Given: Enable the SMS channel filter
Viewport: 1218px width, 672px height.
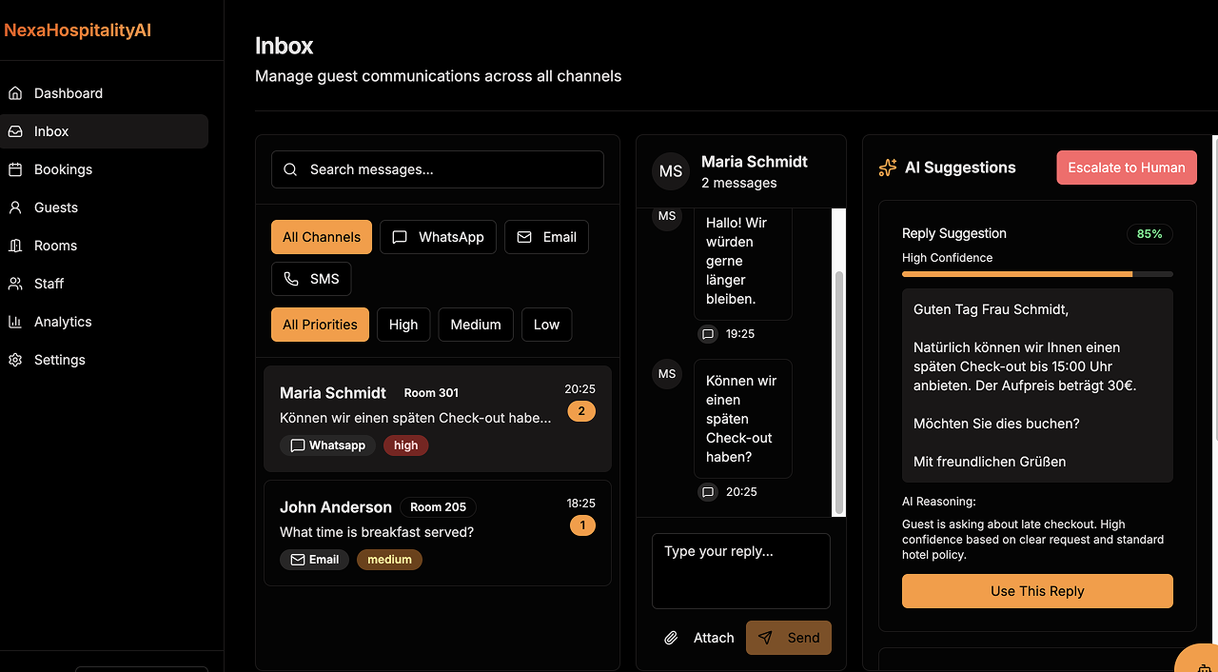Looking at the screenshot, I should (311, 278).
